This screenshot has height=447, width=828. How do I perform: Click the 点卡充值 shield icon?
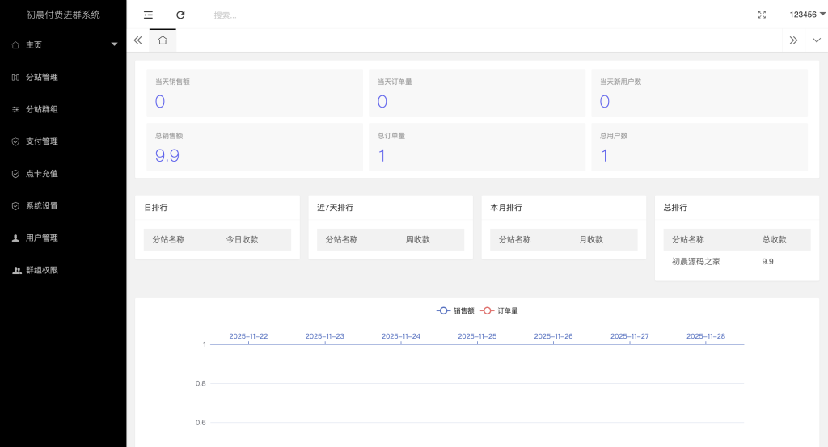[x=16, y=174]
